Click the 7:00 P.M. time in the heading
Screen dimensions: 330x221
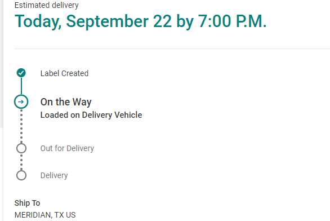(233, 21)
